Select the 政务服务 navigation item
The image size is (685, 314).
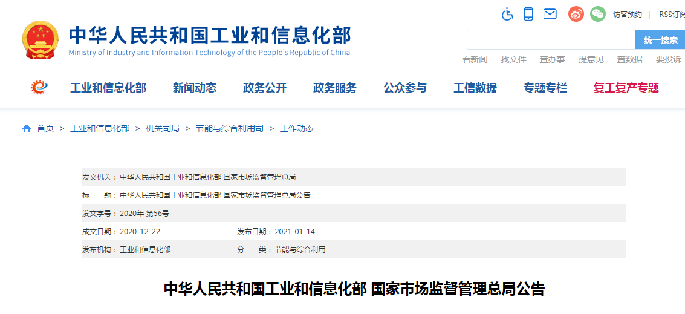point(334,88)
